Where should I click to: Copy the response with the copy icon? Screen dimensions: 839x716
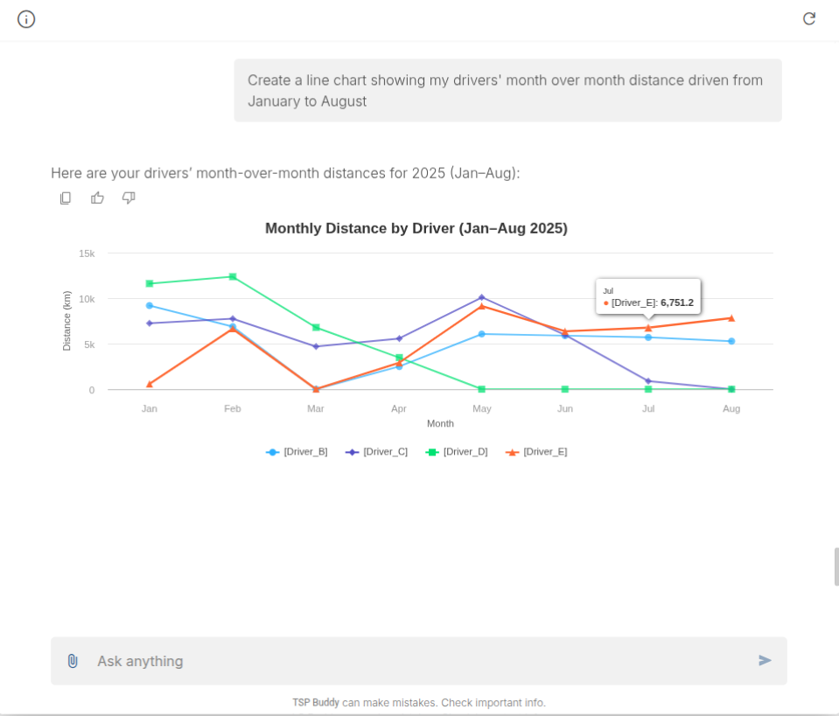click(x=66, y=198)
